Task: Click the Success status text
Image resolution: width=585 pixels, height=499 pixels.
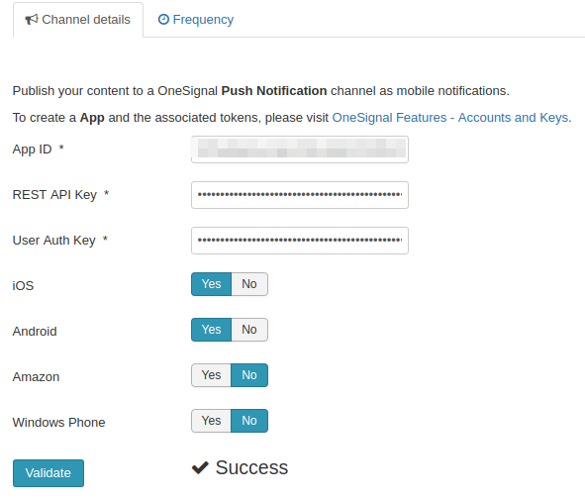Action: (x=251, y=467)
